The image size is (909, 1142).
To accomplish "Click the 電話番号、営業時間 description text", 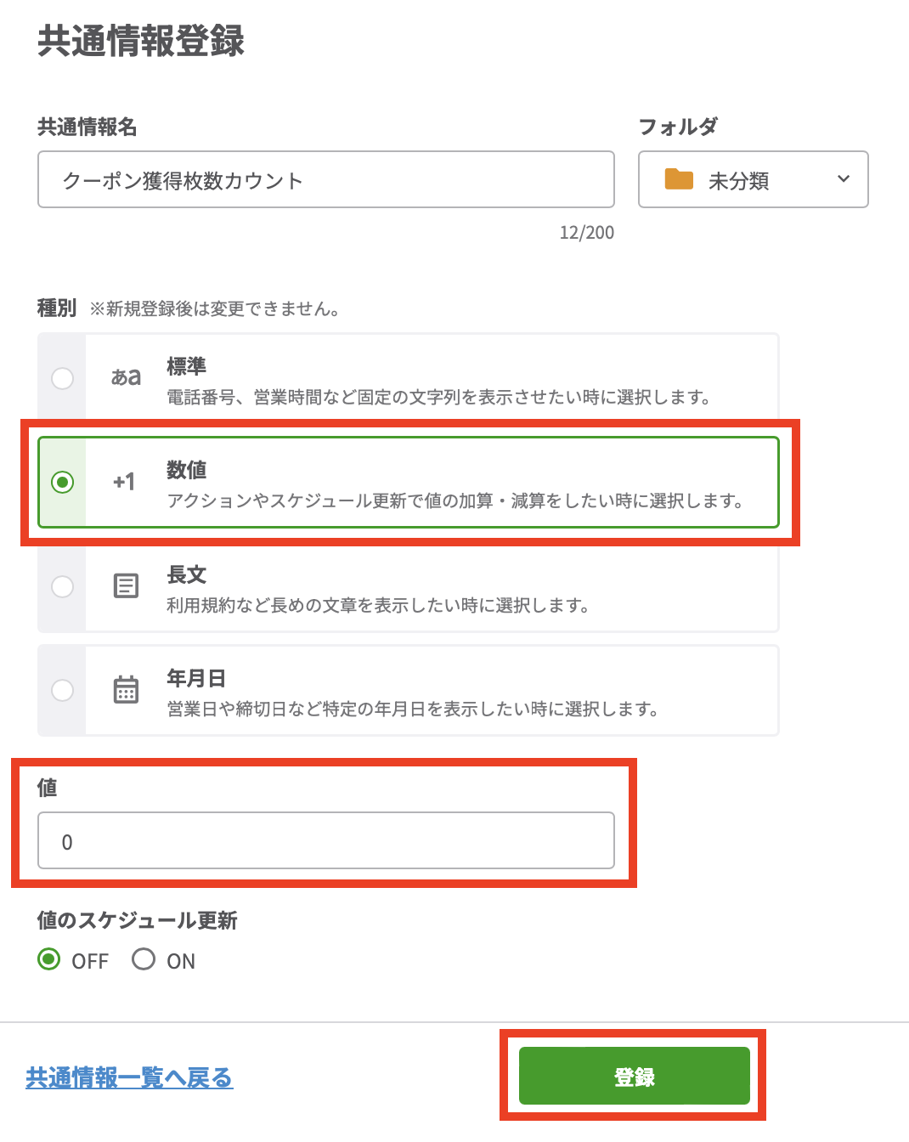I will click(x=438, y=397).
